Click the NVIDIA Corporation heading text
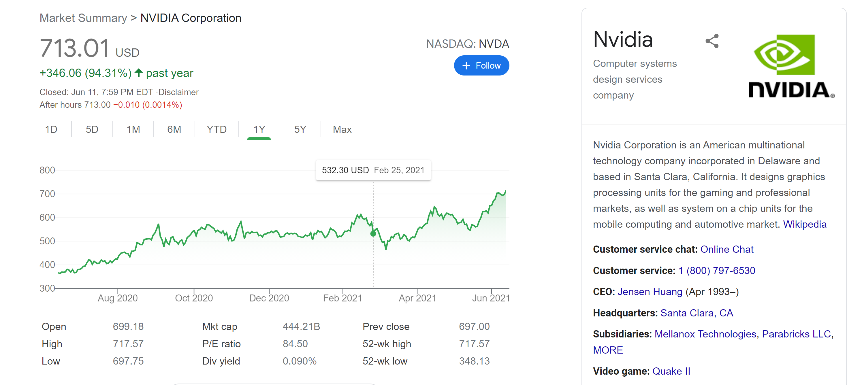The height and width of the screenshot is (385, 847). pos(191,18)
